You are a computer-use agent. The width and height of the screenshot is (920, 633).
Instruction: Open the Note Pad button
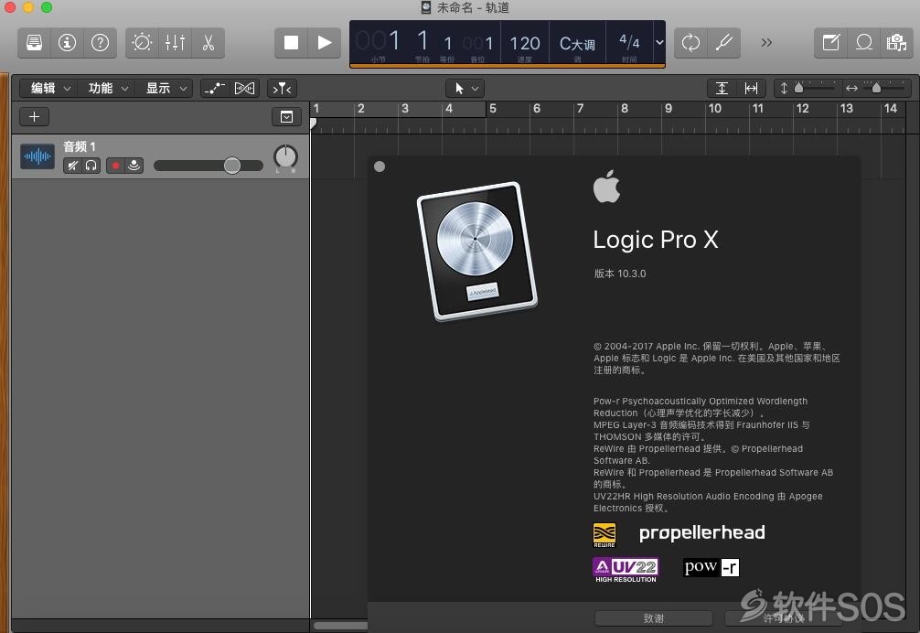tap(830, 43)
